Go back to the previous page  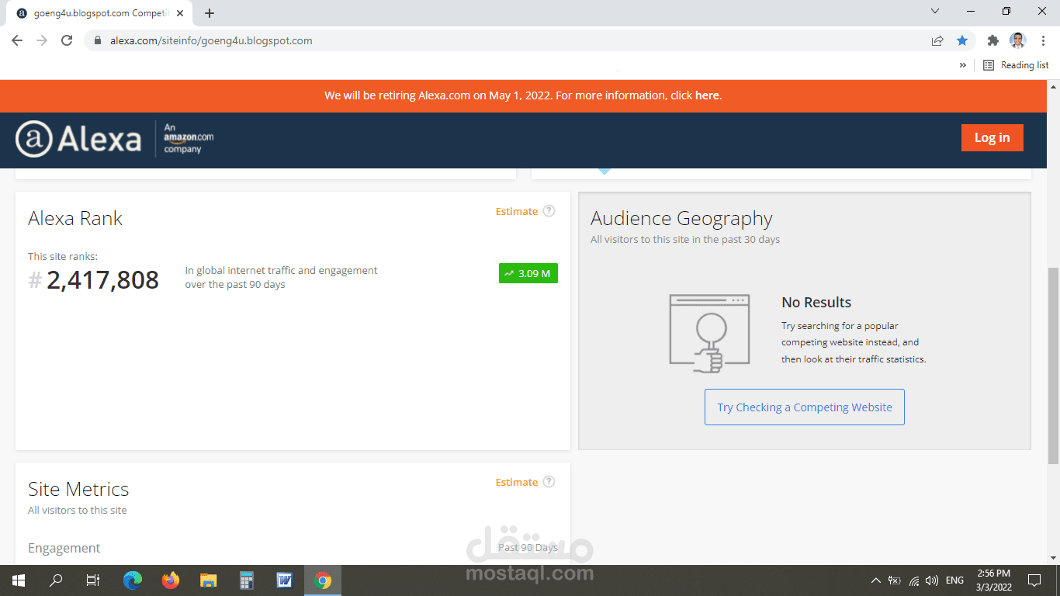click(x=17, y=40)
